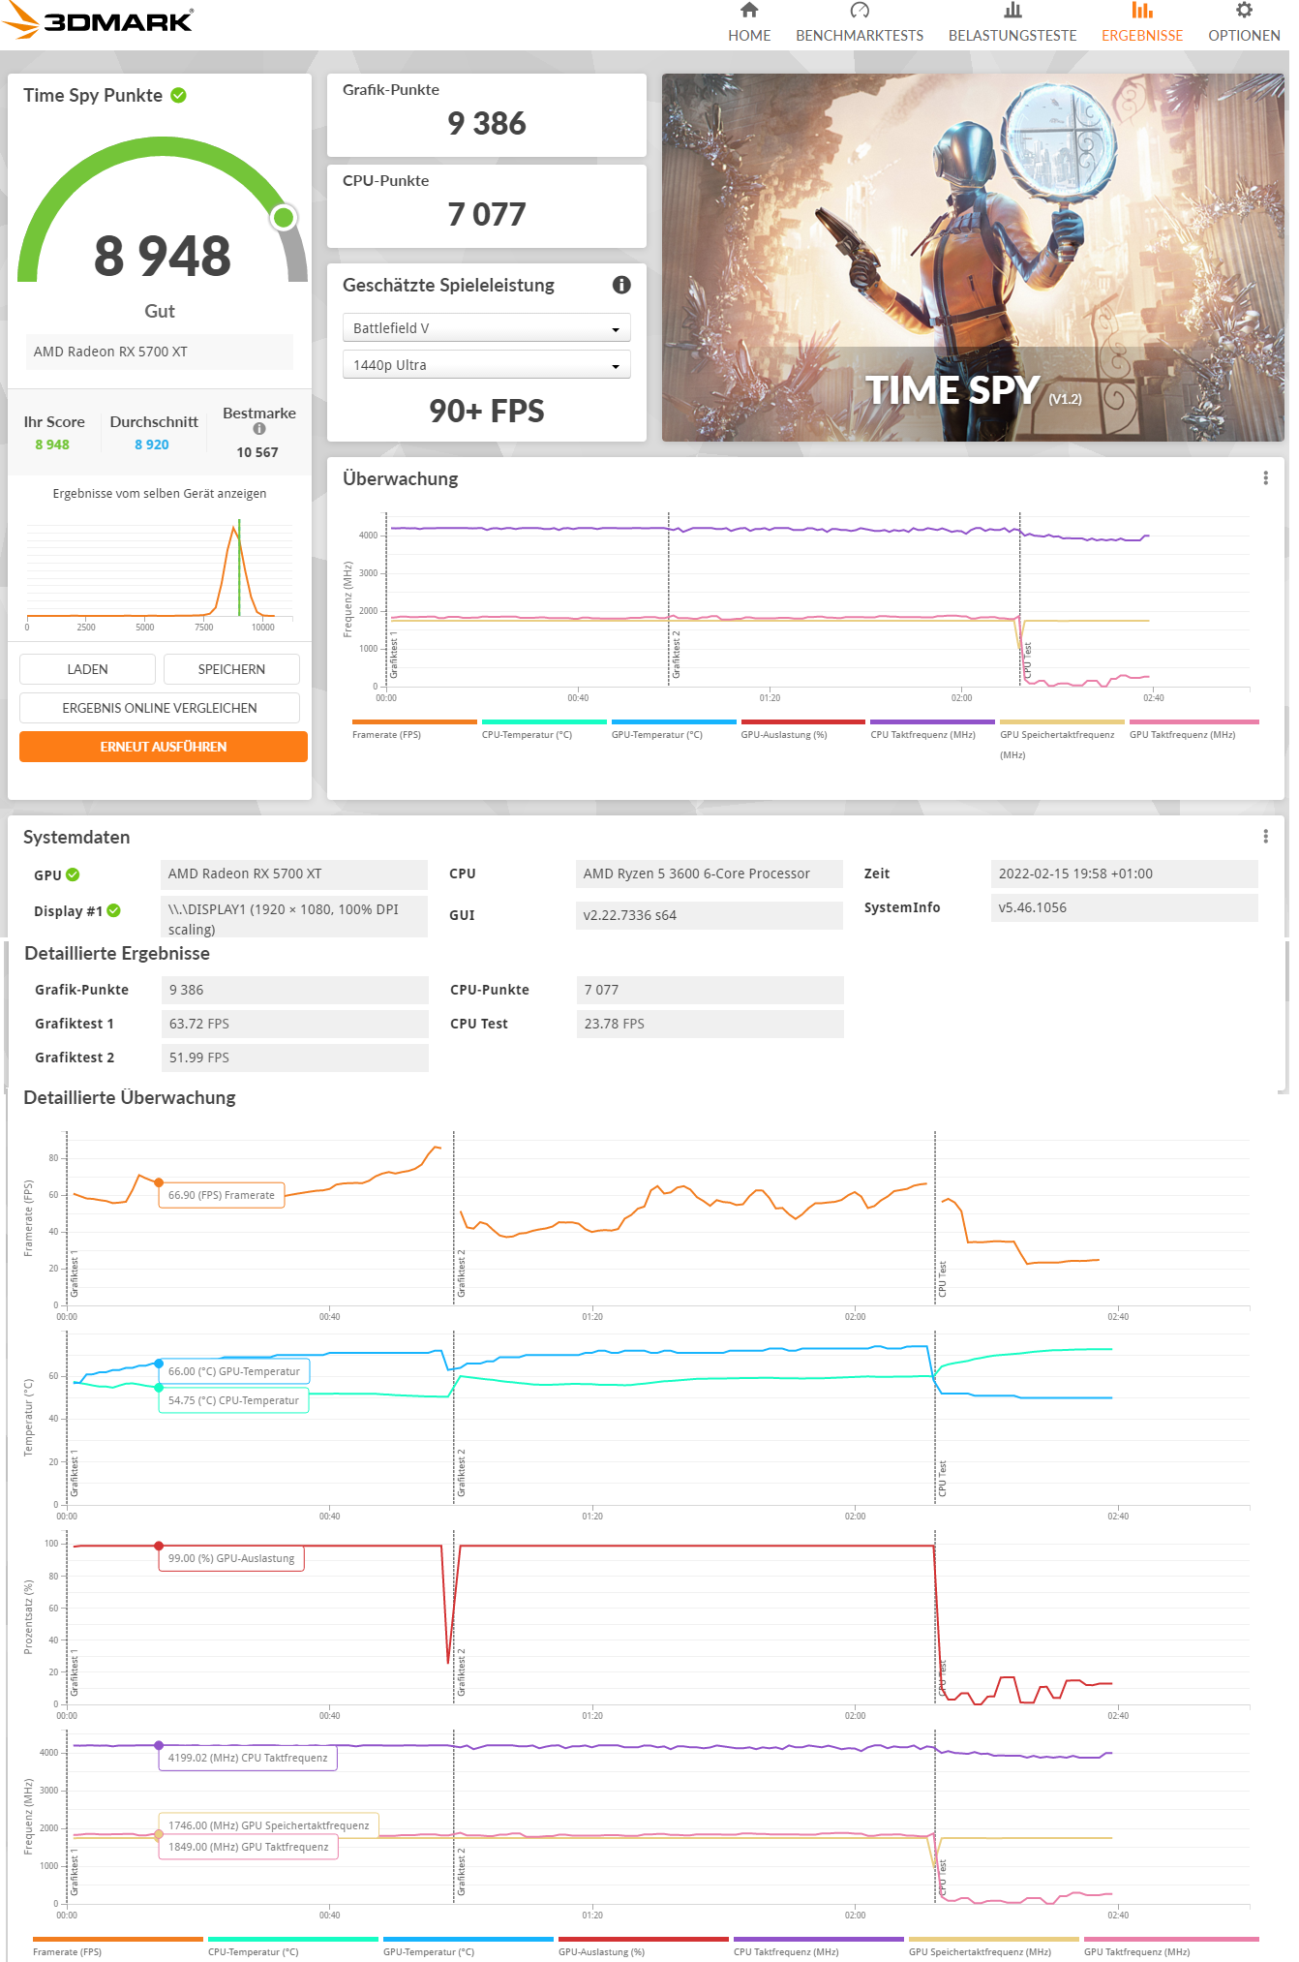The width and height of the screenshot is (1299, 1962).
Task: Click green validation checkmark beside Time Spy Punkte
Action: point(178,95)
